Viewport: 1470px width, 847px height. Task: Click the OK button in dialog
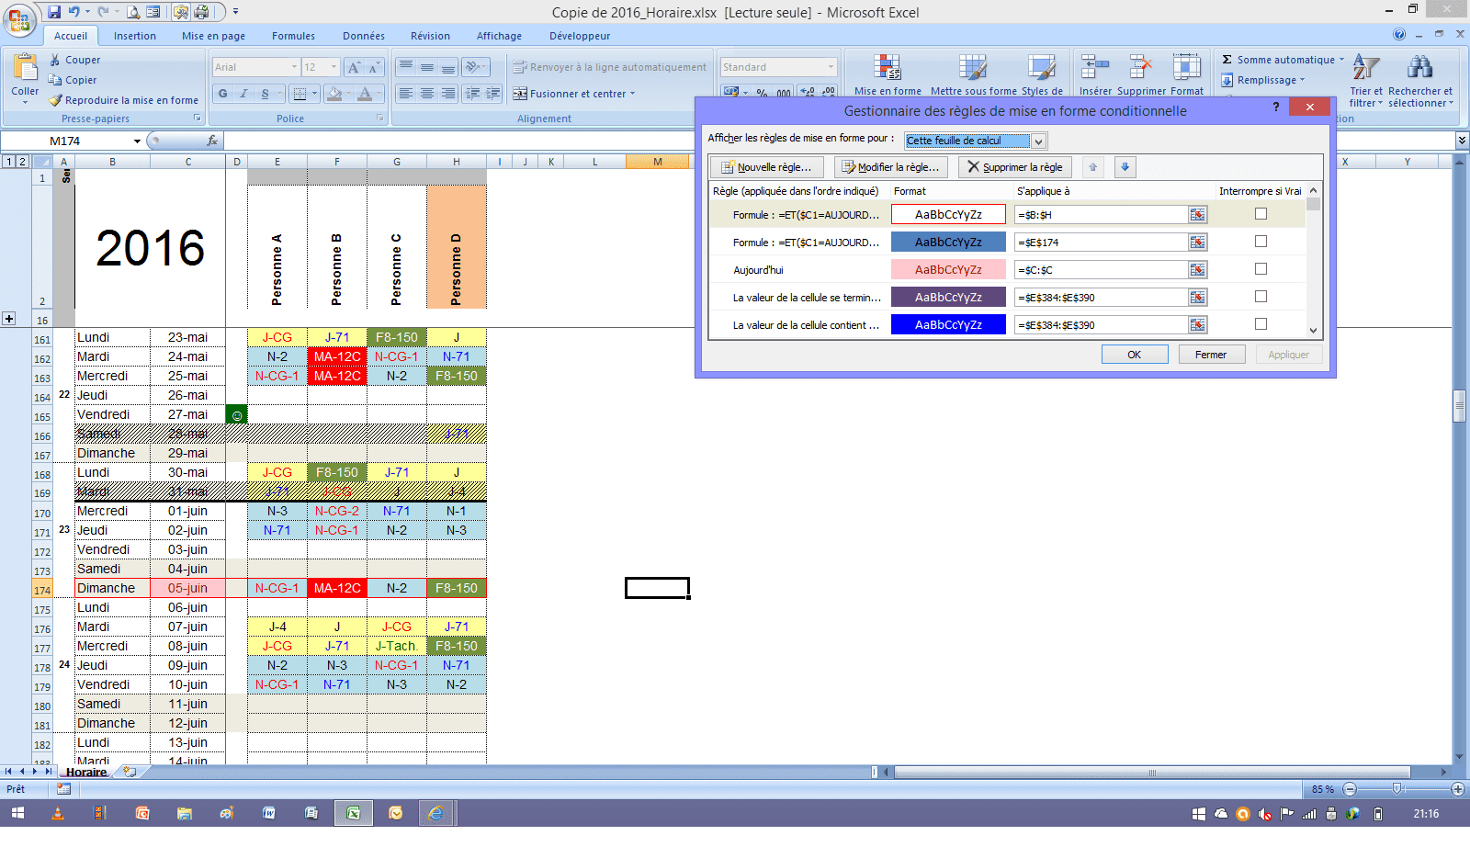pos(1135,355)
